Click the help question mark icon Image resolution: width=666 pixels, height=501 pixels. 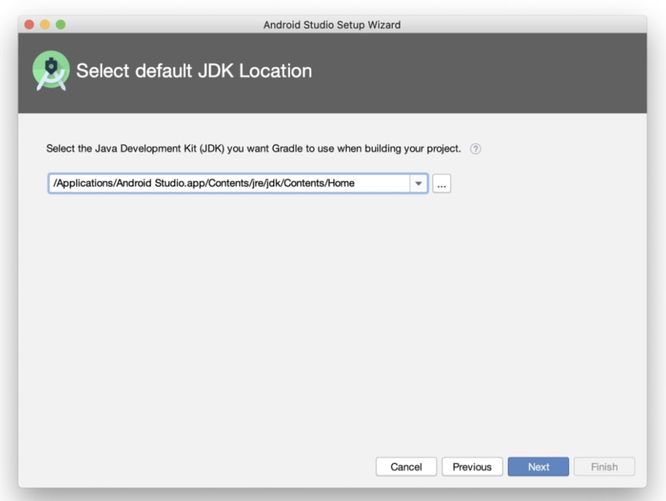coord(475,149)
